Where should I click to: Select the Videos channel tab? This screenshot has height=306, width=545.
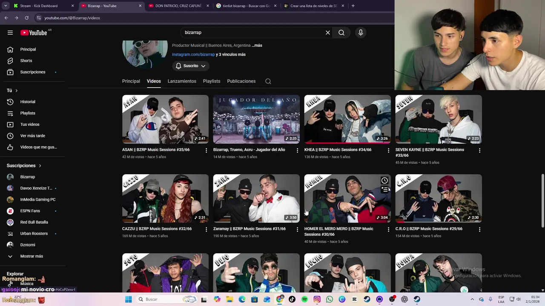click(x=154, y=81)
